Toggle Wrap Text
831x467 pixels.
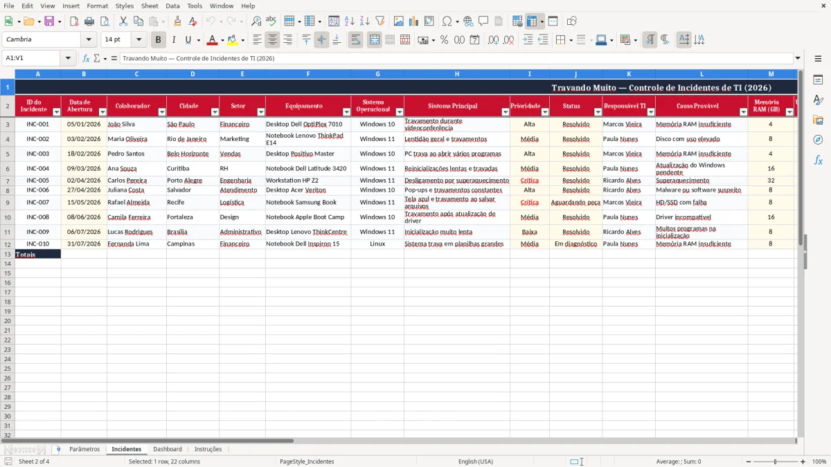(356, 40)
